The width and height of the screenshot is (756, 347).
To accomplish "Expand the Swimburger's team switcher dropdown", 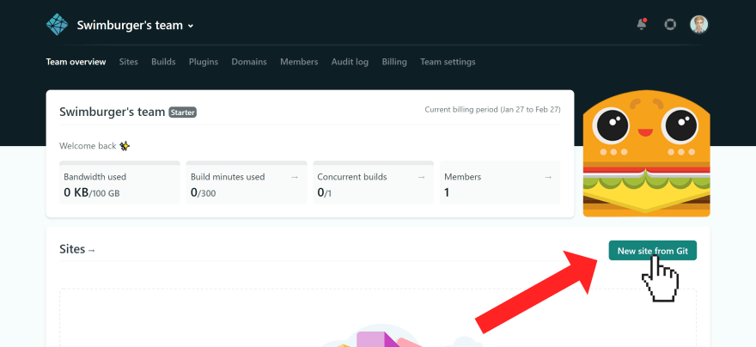I will click(135, 26).
